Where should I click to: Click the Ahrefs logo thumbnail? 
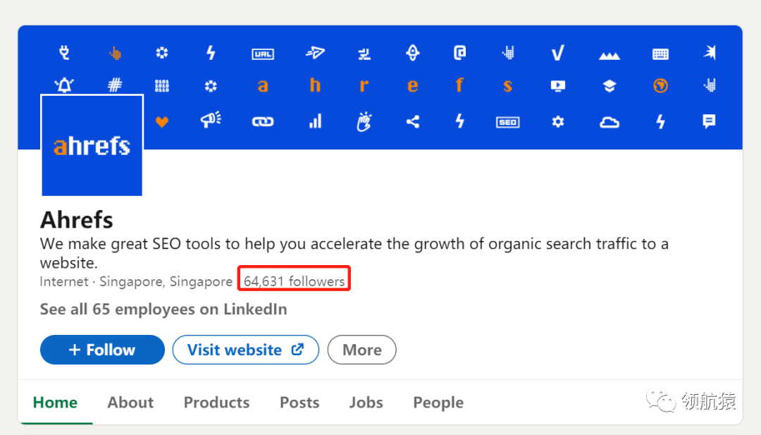[x=92, y=145]
